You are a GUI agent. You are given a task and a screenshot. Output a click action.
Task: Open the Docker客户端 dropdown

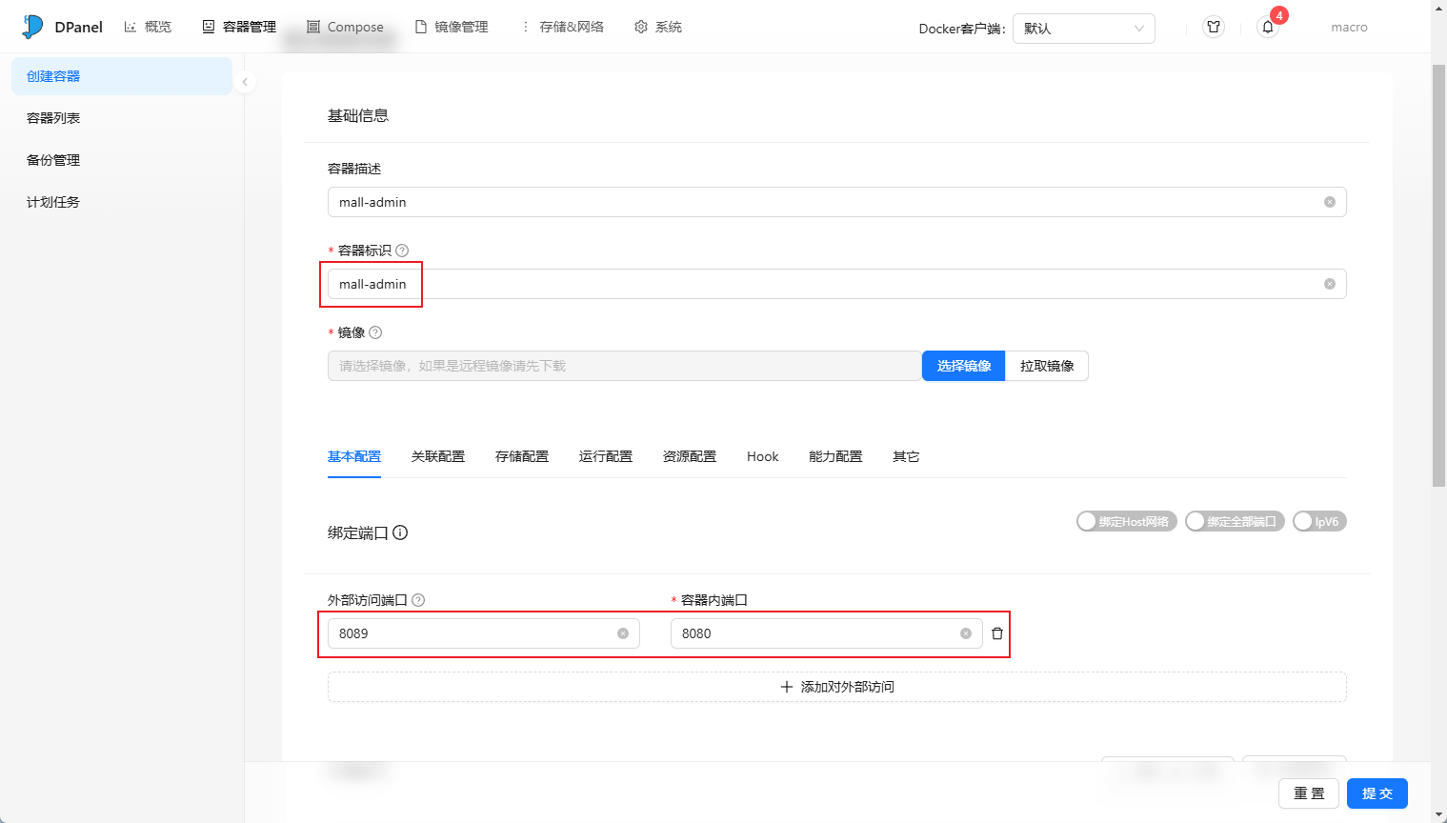1083,29
